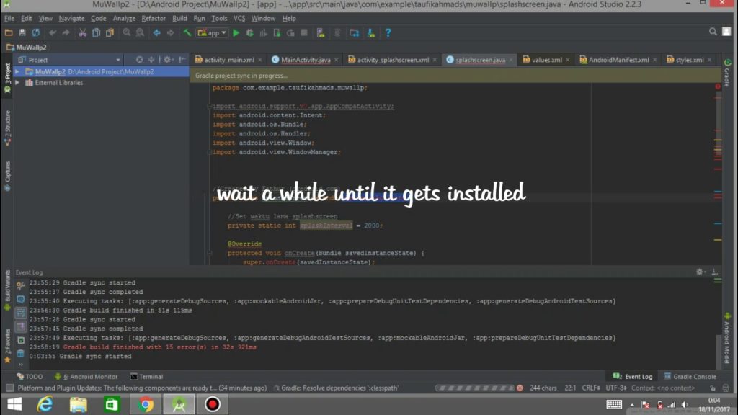Image resolution: width=738 pixels, height=415 pixels.
Task: Click the Windows Start button
Action: [14, 405]
